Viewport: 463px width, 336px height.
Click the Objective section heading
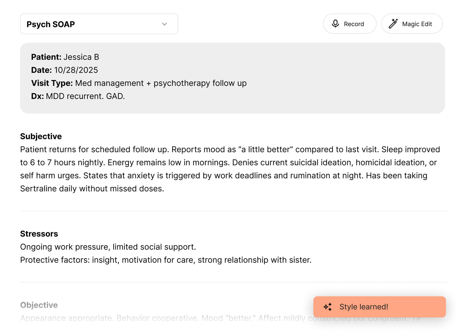pos(39,305)
